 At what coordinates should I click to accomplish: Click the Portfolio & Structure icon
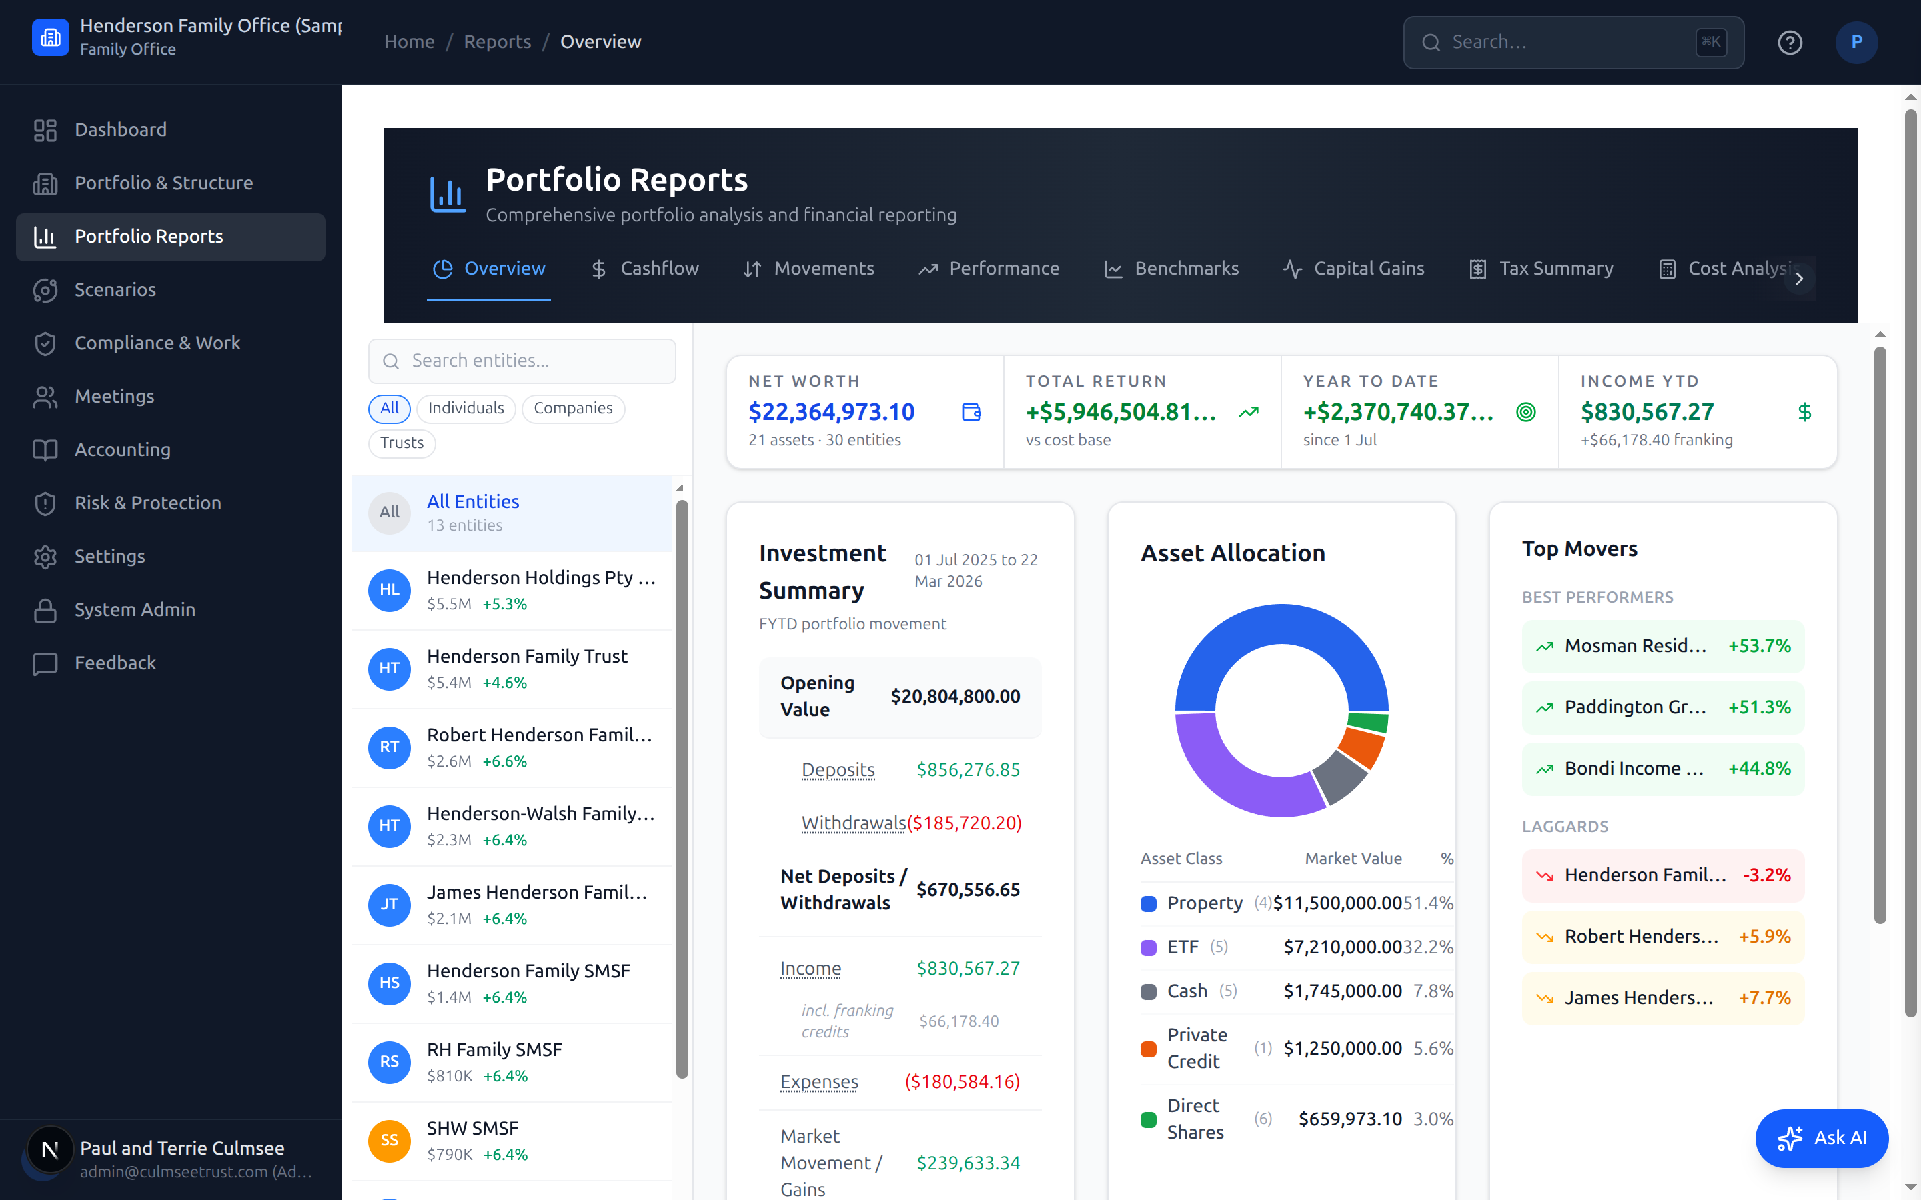click(45, 183)
